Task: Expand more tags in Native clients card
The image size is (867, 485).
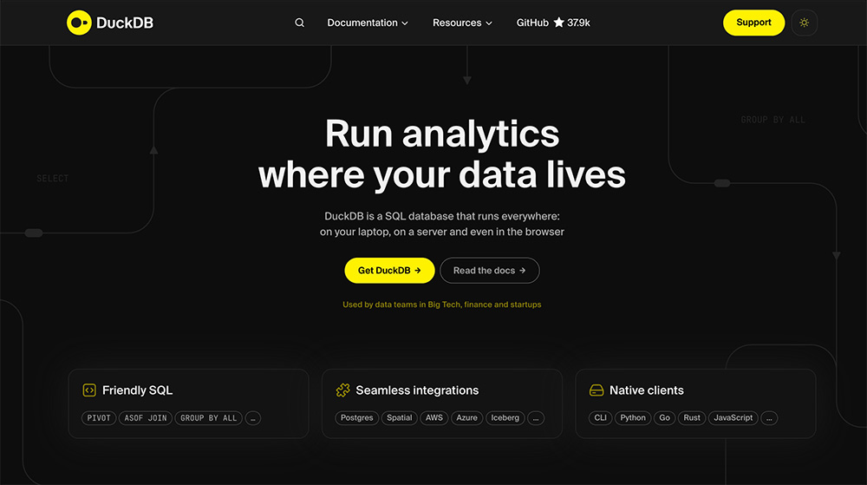Action: click(769, 418)
